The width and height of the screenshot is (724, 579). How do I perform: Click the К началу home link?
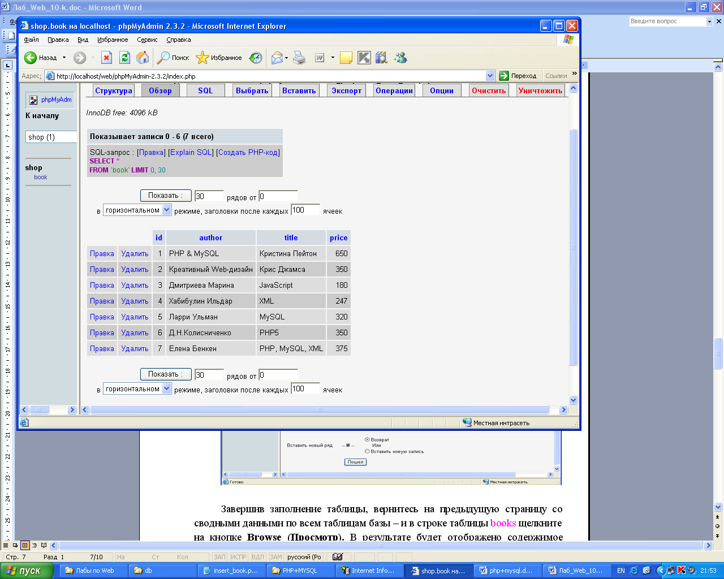click(x=42, y=115)
